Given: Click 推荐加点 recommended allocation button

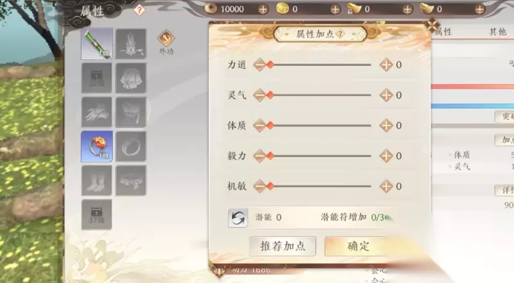Looking at the screenshot, I should (283, 246).
